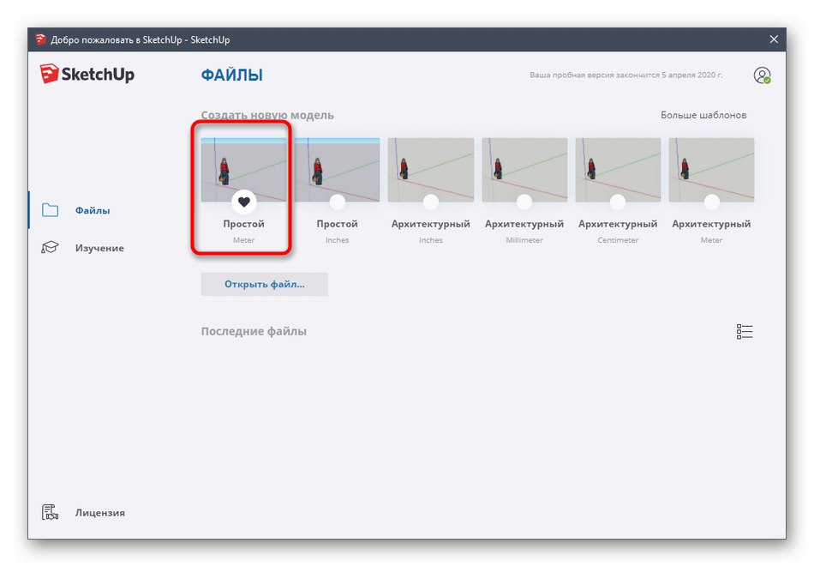Open the Лицензия section
This screenshot has height=567, width=814.
(100, 512)
